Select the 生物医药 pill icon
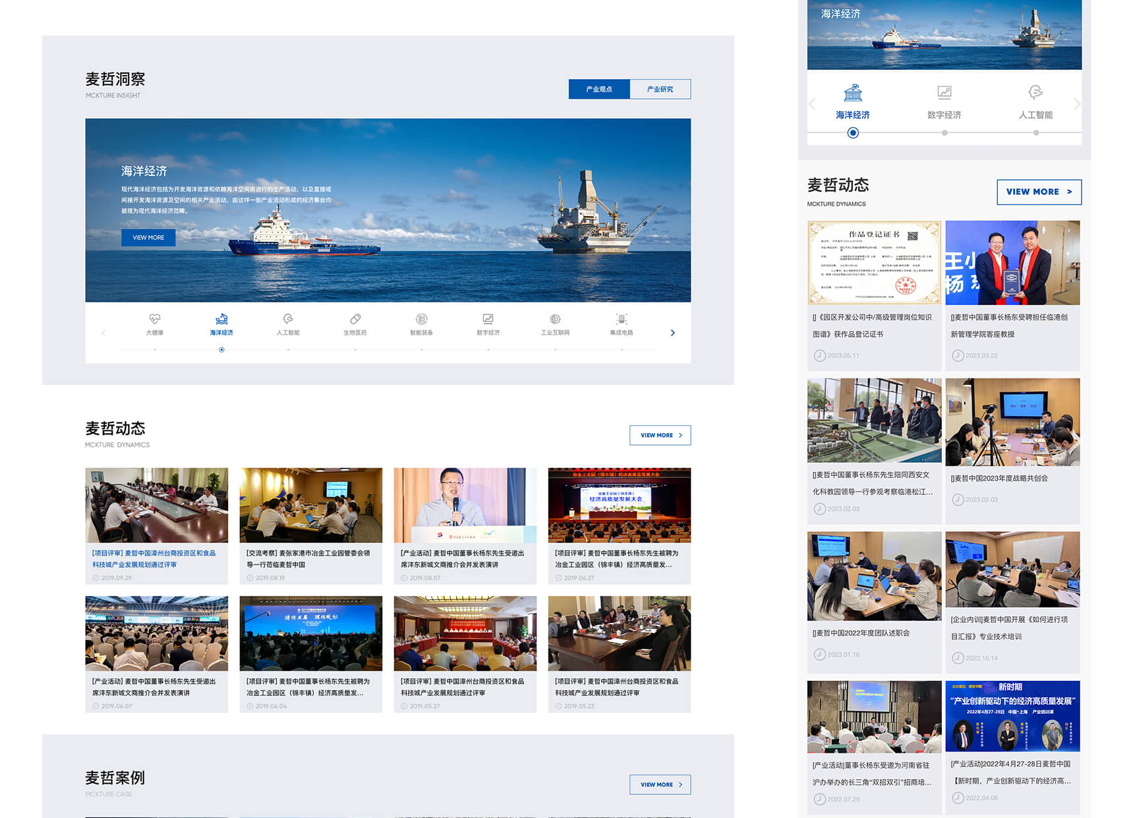 (x=355, y=319)
